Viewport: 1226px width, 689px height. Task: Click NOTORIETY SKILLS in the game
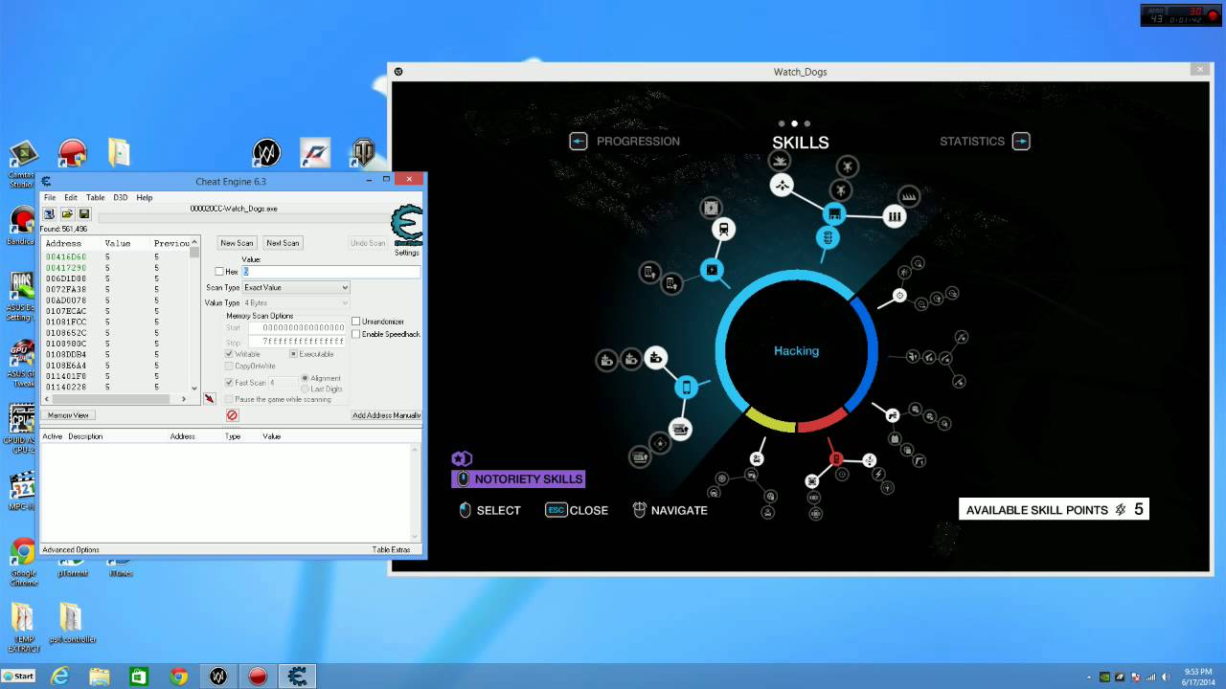tap(518, 478)
